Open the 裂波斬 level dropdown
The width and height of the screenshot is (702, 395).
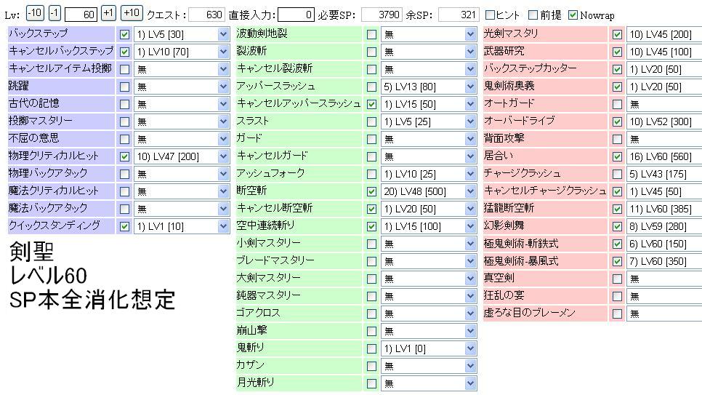point(429,52)
